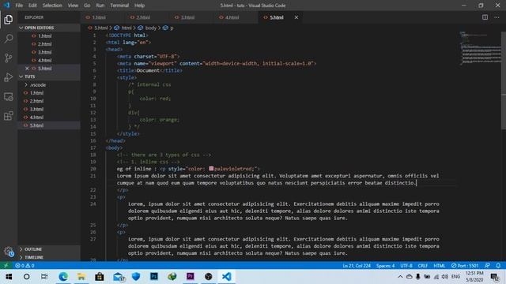
Task: Open File Explorer from taskbar
Action: tap(81, 277)
